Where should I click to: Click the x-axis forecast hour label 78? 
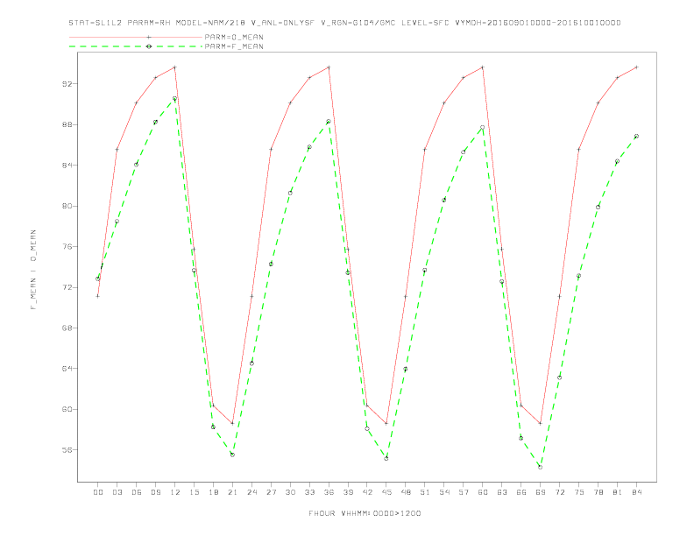[x=598, y=492]
